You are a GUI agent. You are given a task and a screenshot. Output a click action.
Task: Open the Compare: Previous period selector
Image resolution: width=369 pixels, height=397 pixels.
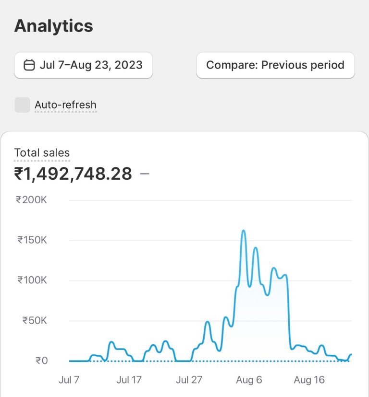[x=275, y=65]
